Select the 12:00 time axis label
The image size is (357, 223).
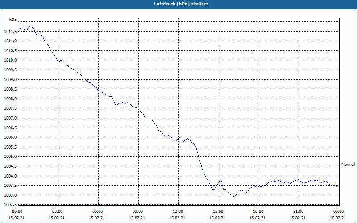click(x=178, y=211)
